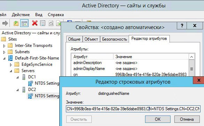Click the EdgeSyncService folder icon
The height and width of the screenshot is (126, 204).
[17, 64]
